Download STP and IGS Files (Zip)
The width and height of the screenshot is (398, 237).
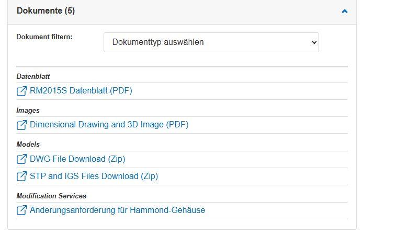click(x=94, y=176)
